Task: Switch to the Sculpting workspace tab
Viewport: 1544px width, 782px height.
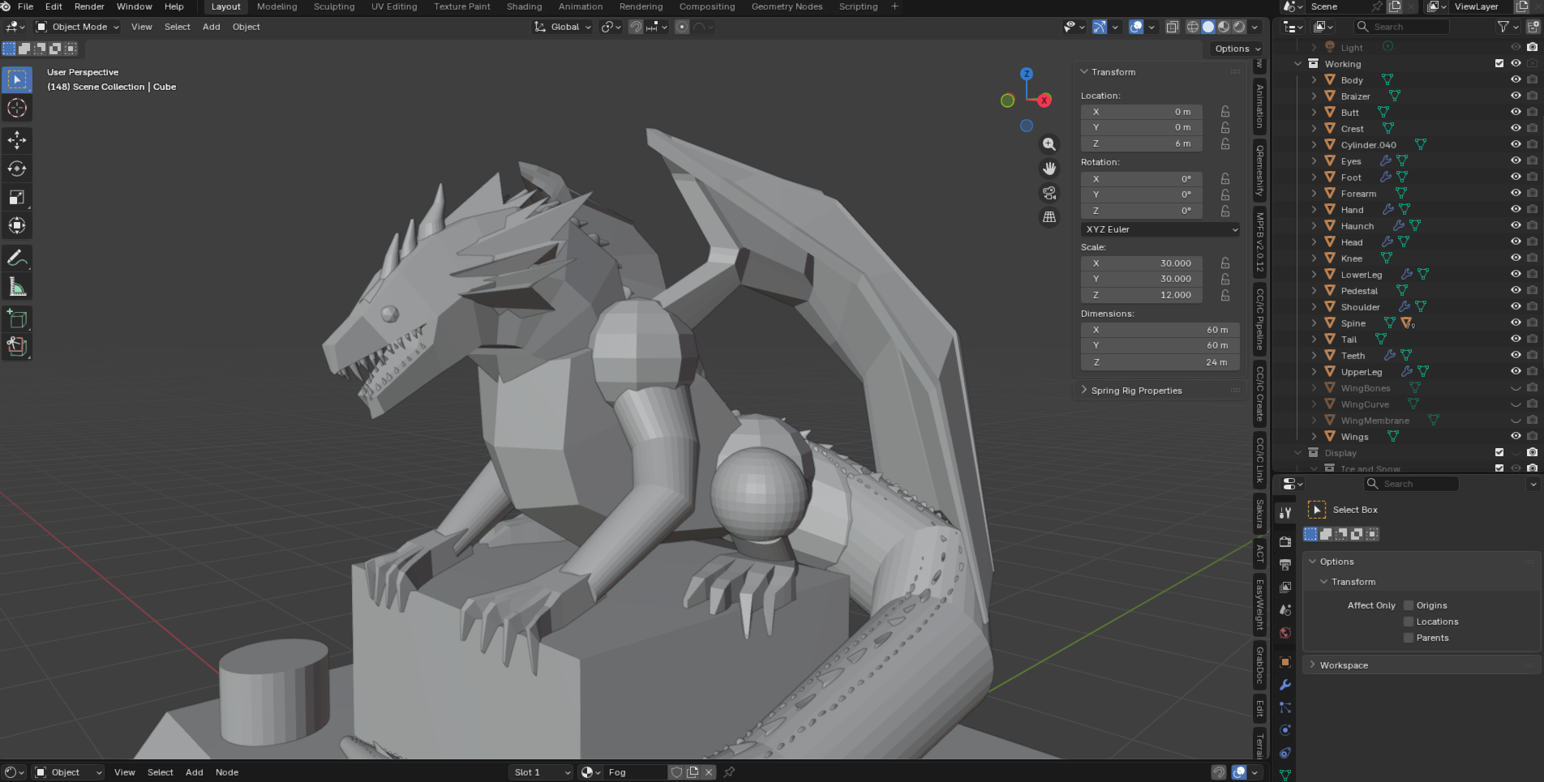Action: tap(334, 6)
